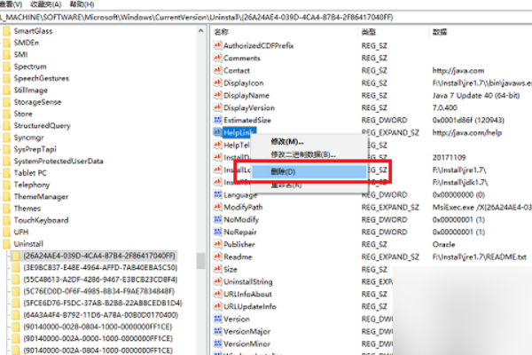Sort by the 数据 column header

[x=440, y=32]
